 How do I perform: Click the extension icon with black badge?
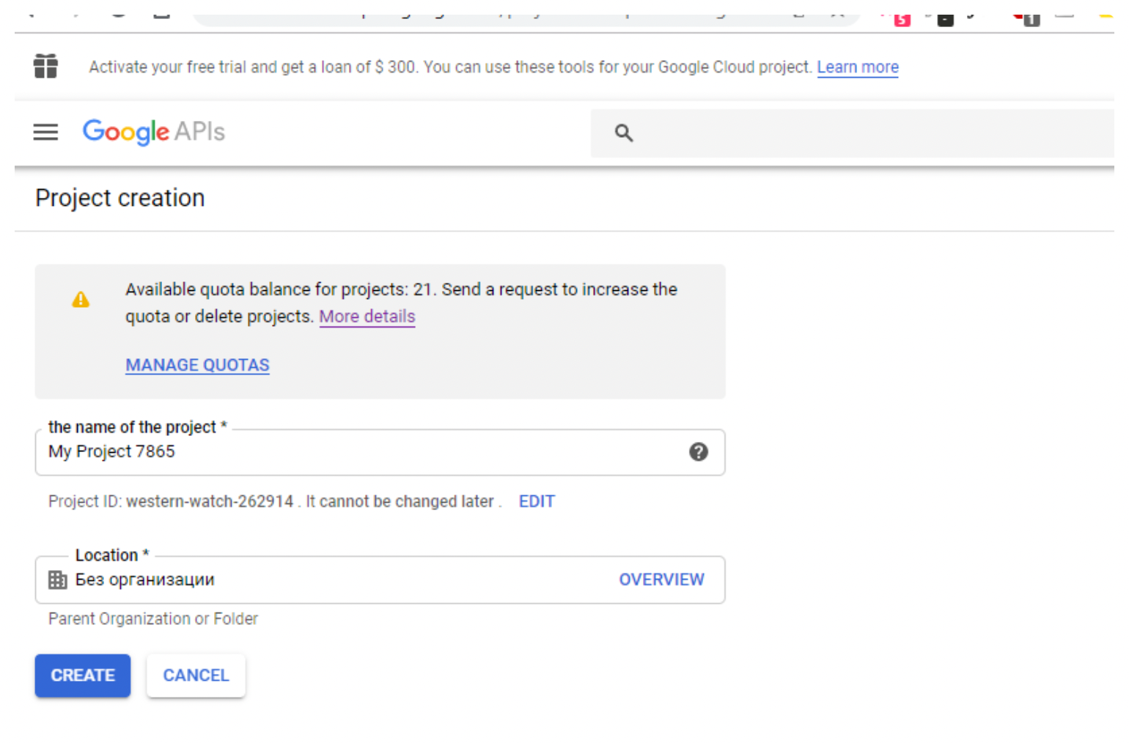945,18
